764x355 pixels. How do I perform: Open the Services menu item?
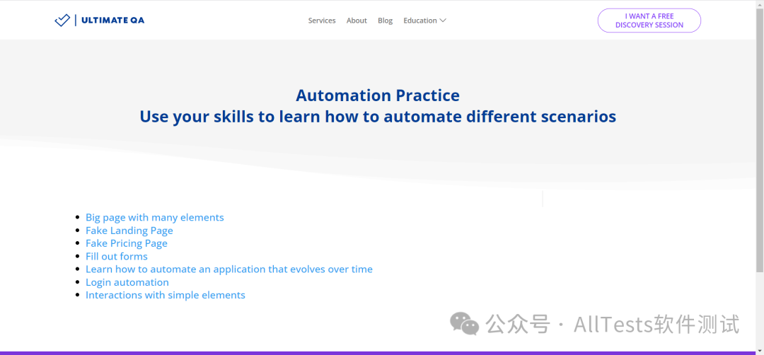click(x=322, y=21)
